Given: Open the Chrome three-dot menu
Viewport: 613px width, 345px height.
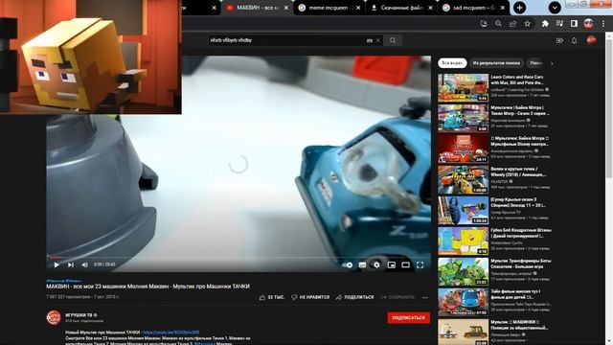Looking at the screenshot, I should pyautogui.click(x=603, y=23).
